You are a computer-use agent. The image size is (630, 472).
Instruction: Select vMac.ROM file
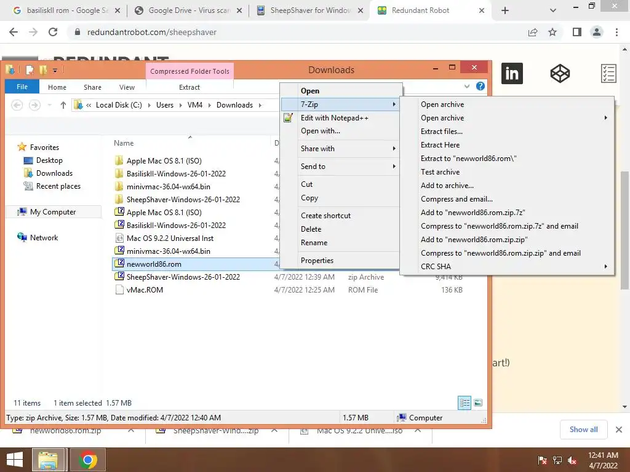(145, 290)
